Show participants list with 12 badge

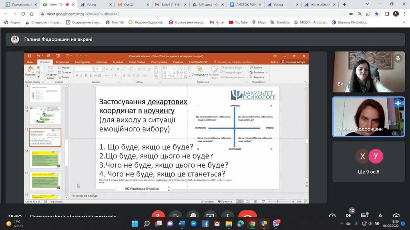click(348, 216)
